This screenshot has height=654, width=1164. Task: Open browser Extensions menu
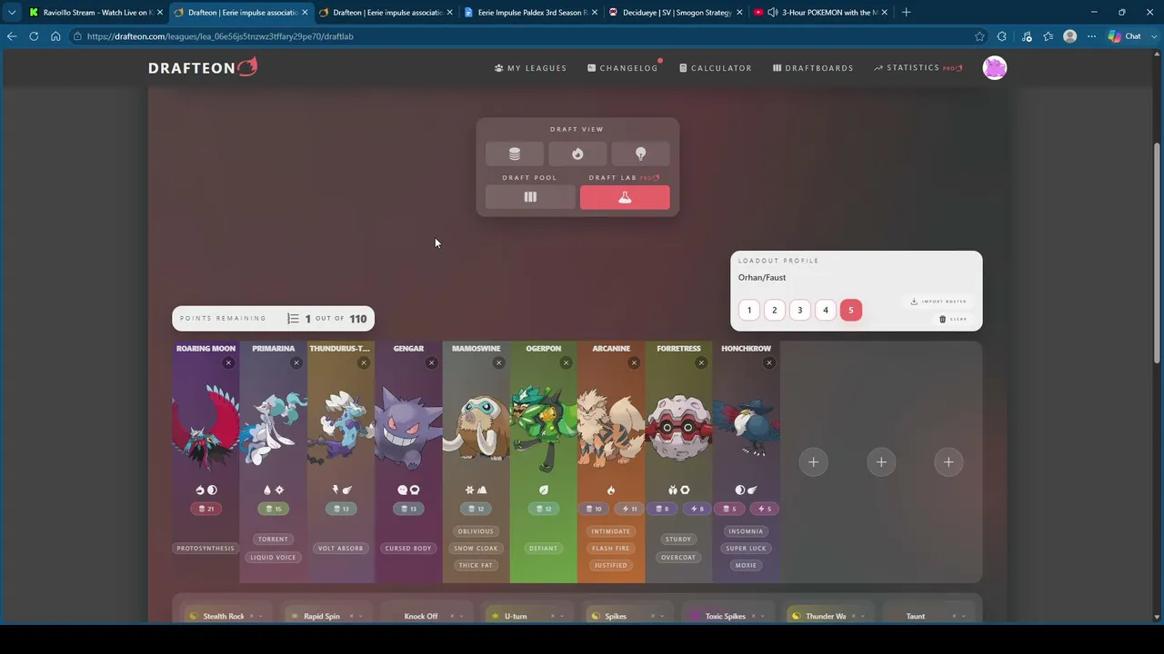pos(1002,36)
